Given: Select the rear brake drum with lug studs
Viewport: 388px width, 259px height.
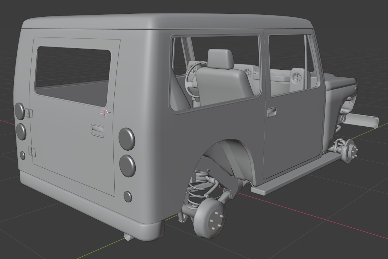Looking at the screenshot, I should 210,218.
